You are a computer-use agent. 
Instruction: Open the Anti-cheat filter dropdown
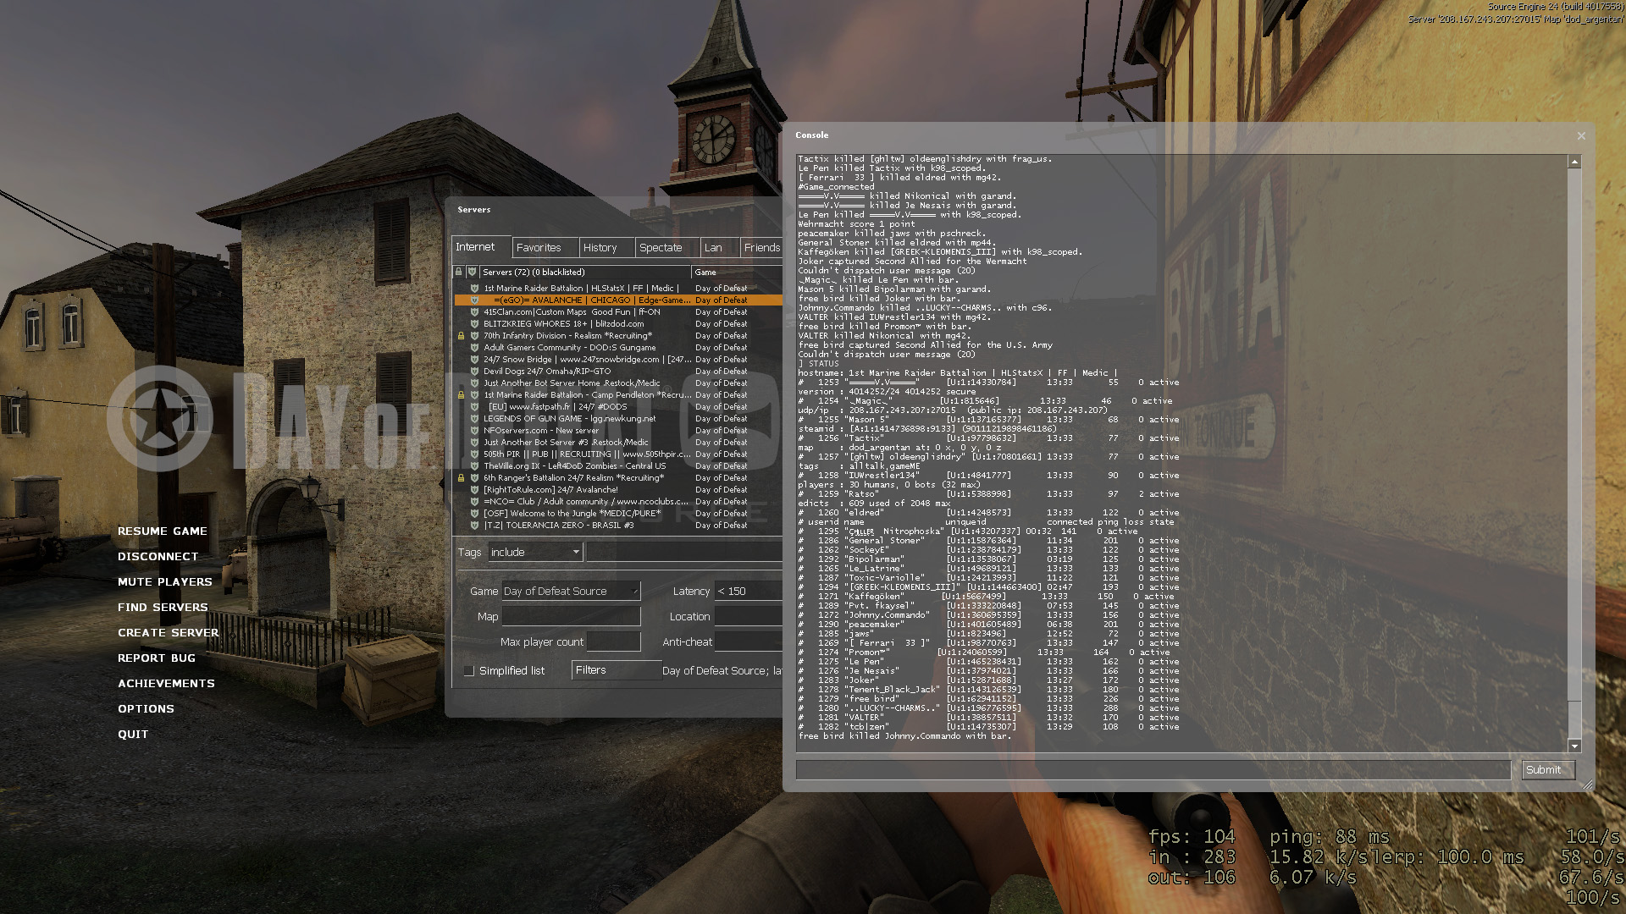click(749, 642)
